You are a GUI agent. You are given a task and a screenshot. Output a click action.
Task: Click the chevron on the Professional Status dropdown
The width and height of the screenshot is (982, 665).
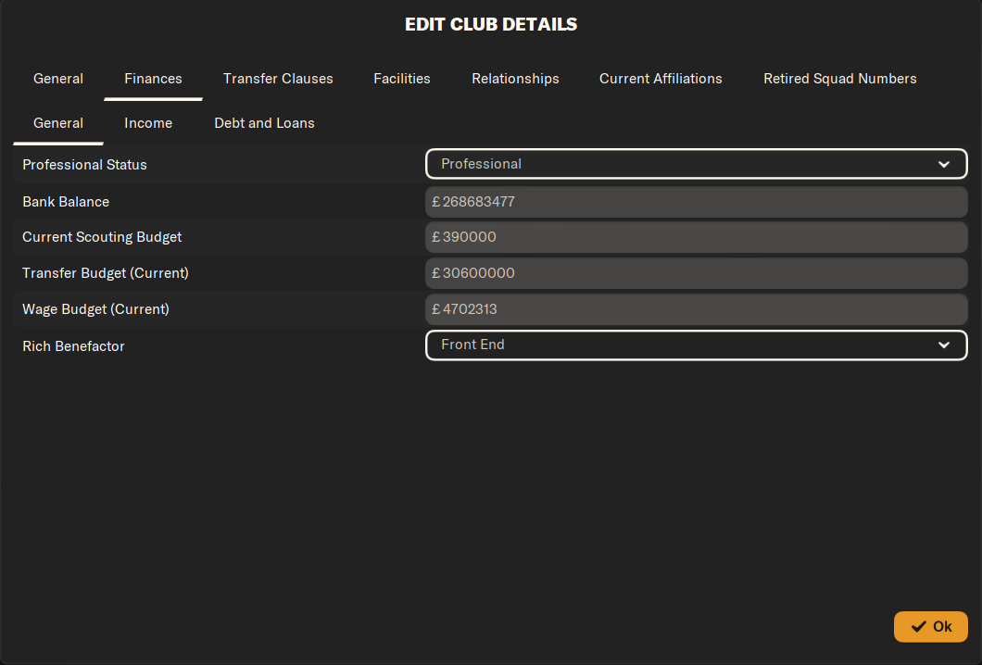pos(944,164)
